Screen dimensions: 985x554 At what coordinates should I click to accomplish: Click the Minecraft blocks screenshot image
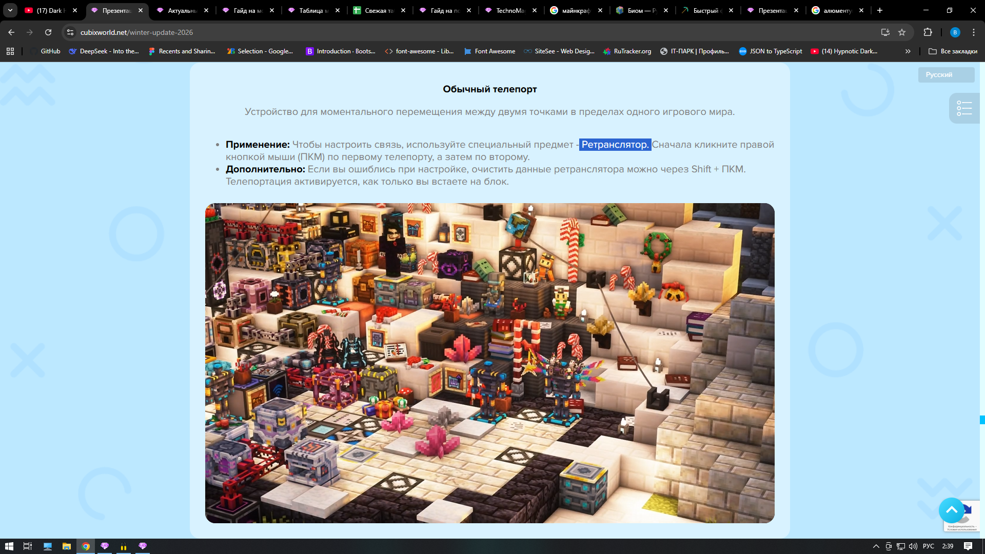click(x=489, y=363)
